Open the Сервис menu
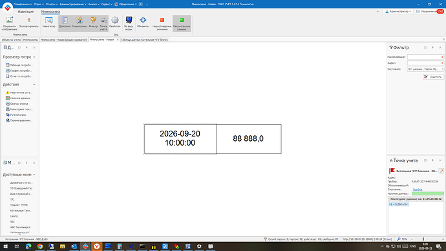This screenshot has width=446, height=251. (x=107, y=5)
